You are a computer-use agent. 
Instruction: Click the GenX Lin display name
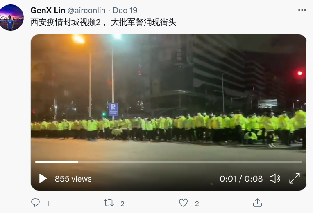click(x=48, y=10)
